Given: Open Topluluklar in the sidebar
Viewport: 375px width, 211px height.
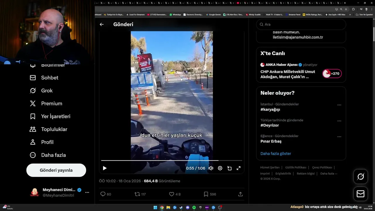Looking at the screenshot, I should [48, 129].
